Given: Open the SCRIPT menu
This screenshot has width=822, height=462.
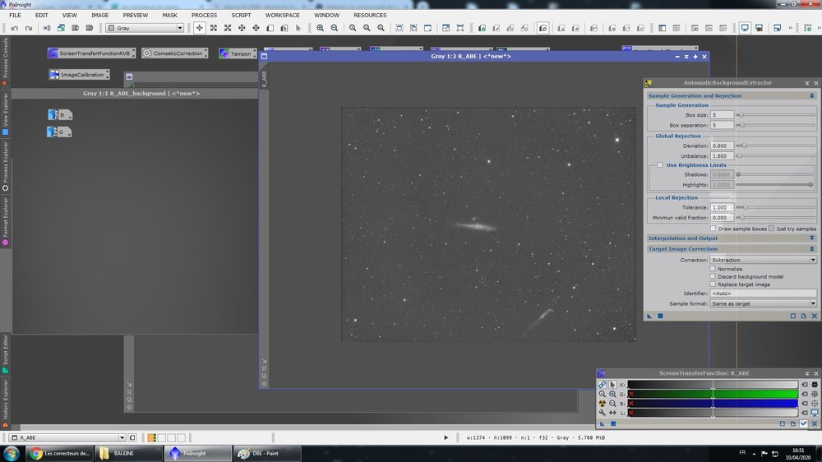Looking at the screenshot, I should [x=241, y=15].
